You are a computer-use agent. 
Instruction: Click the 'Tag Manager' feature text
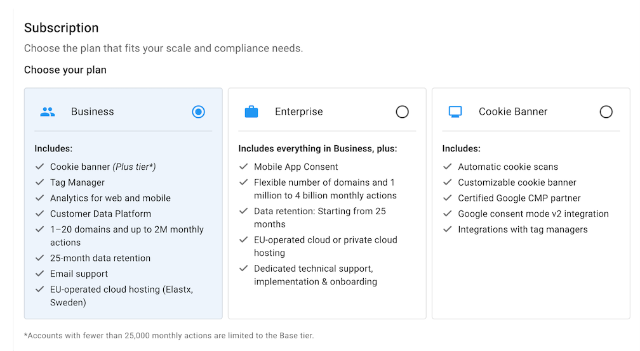point(77,182)
